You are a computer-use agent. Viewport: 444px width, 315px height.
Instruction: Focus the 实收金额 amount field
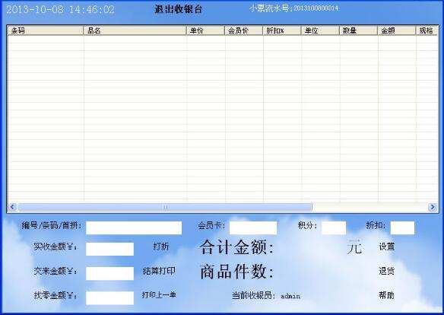(110, 249)
